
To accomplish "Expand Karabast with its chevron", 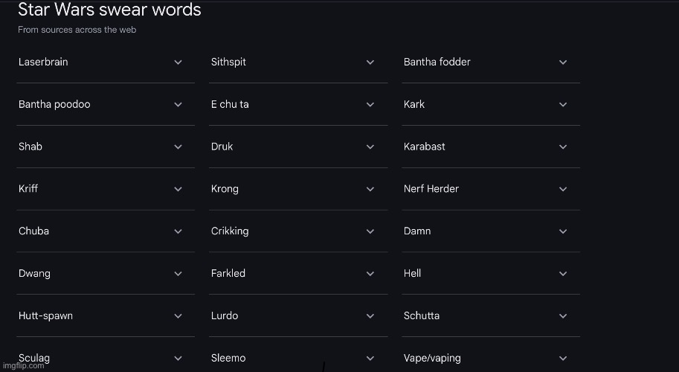I will coord(563,147).
